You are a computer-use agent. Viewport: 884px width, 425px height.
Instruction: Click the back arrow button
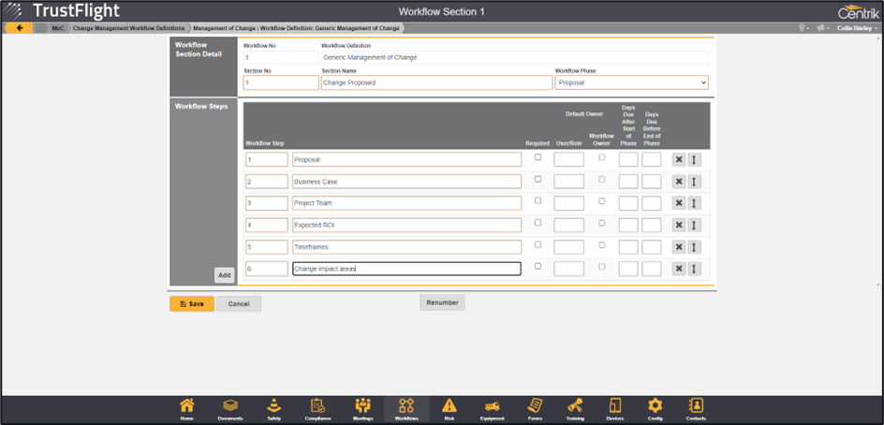click(20, 28)
